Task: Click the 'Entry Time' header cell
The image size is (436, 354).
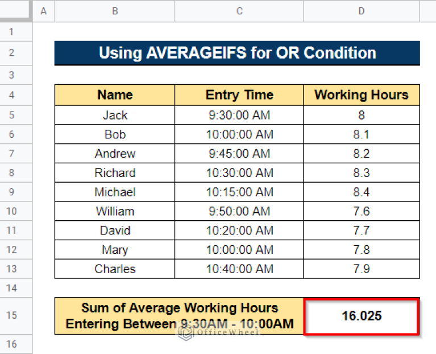Action: click(239, 95)
